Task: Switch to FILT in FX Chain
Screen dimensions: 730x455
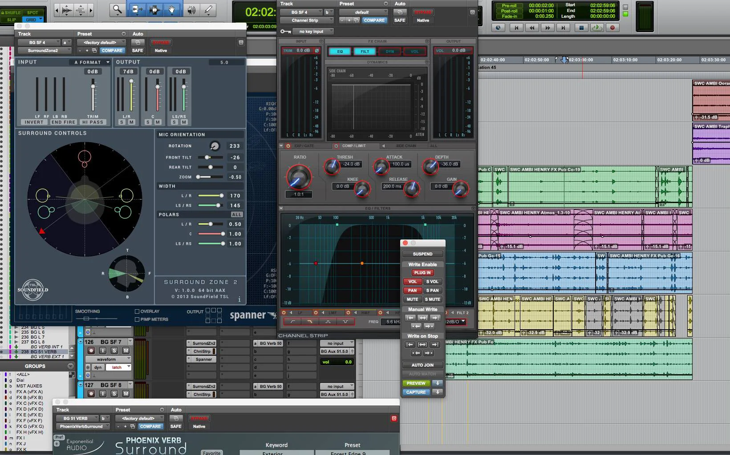Action: pyautogui.click(x=365, y=52)
